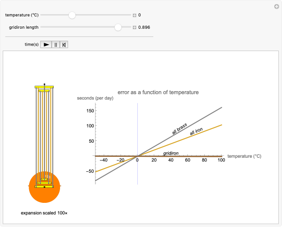
Task: Click the gridiron length value 0.896
Action: click(x=144, y=27)
